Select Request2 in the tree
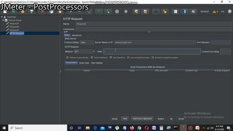The image size is (233, 131). (x=14, y=27)
